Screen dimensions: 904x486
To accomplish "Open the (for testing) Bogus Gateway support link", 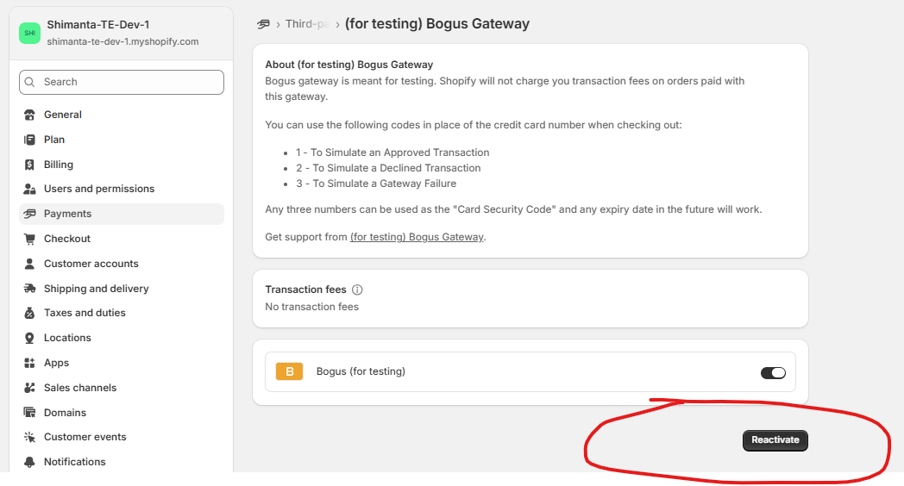I will pyautogui.click(x=417, y=237).
